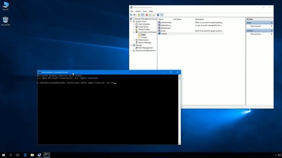Expand the Task Scheduler tree node
The height and width of the screenshot is (158, 282).
pos(134,24)
